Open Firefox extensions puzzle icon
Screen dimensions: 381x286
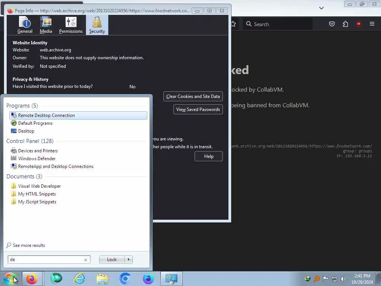[x=345, y=24]
